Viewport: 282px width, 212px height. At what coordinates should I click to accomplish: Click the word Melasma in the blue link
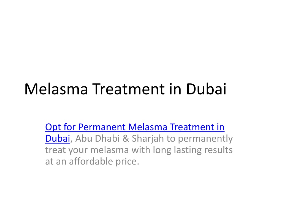pos(148,127)
